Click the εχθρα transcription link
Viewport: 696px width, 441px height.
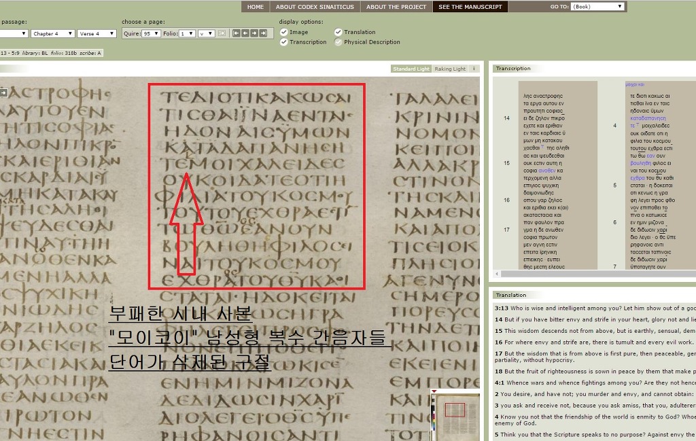coord(638,178)
